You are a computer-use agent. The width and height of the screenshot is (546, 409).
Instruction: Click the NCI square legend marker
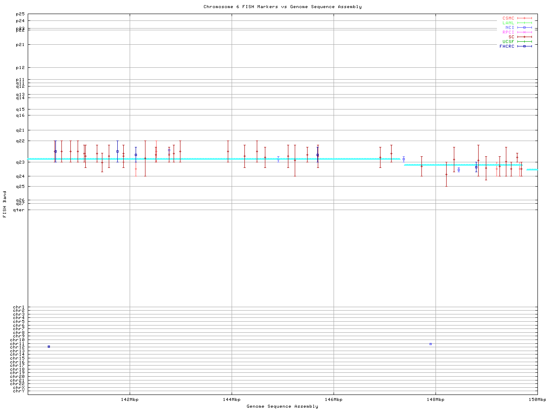point(524,28)
